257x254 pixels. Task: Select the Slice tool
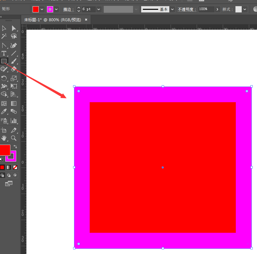[14, 131]
